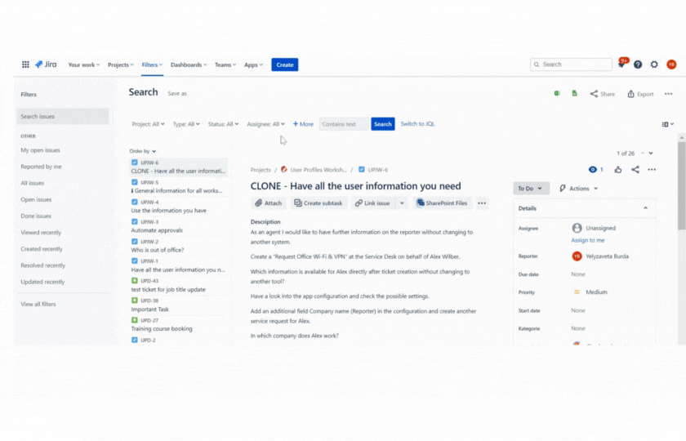This screenshot has height=441, width=686.
Task: Share the search results
Action: [603, 94]
